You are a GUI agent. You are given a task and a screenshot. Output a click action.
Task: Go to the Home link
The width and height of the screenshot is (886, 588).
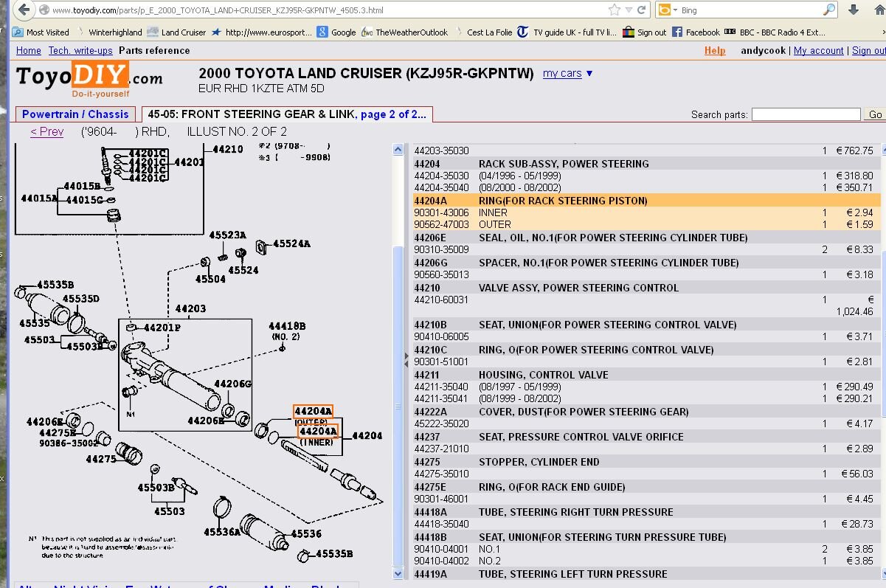[29, 51]
